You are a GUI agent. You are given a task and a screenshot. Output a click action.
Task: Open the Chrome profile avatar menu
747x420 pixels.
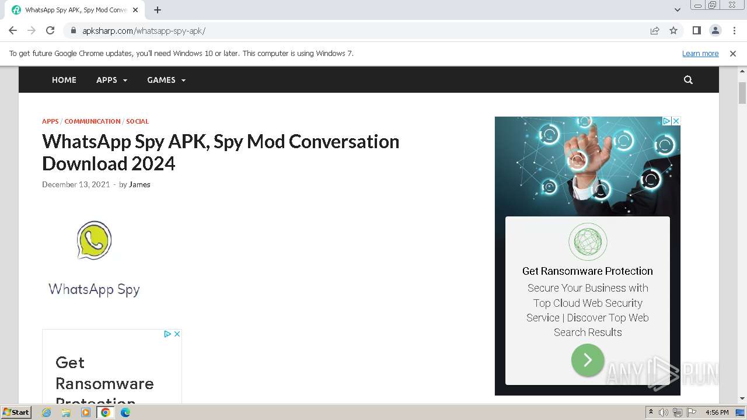[x=715, y=30]
